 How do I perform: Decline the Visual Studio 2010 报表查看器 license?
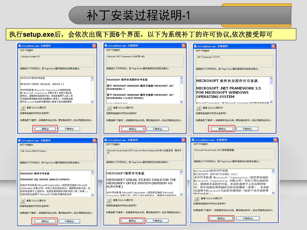[x=248, y=218]
